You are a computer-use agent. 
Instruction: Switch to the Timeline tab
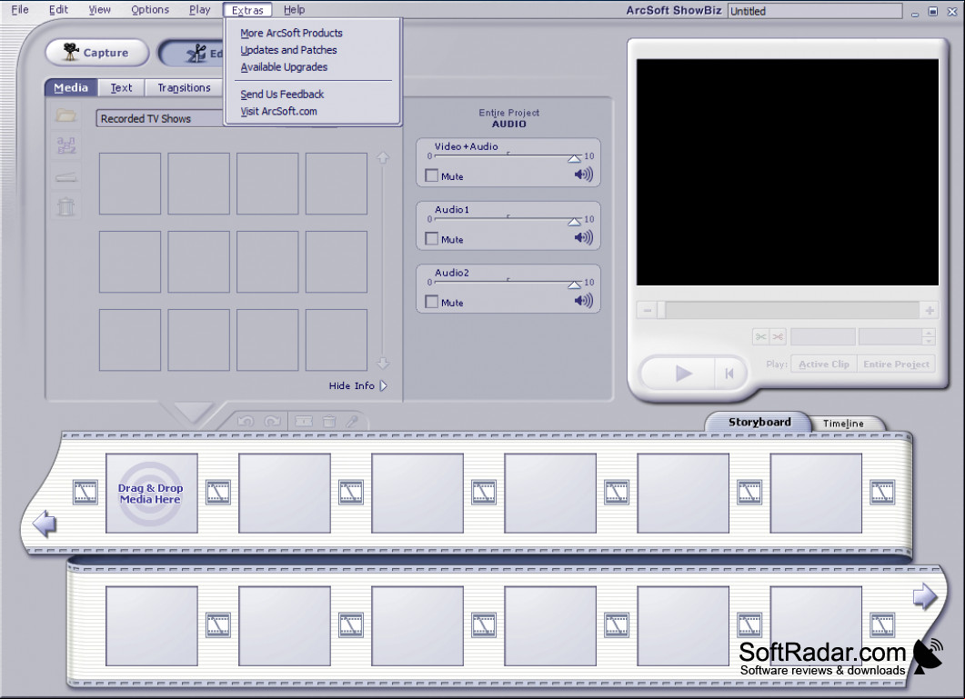click(x=843, y=424)
